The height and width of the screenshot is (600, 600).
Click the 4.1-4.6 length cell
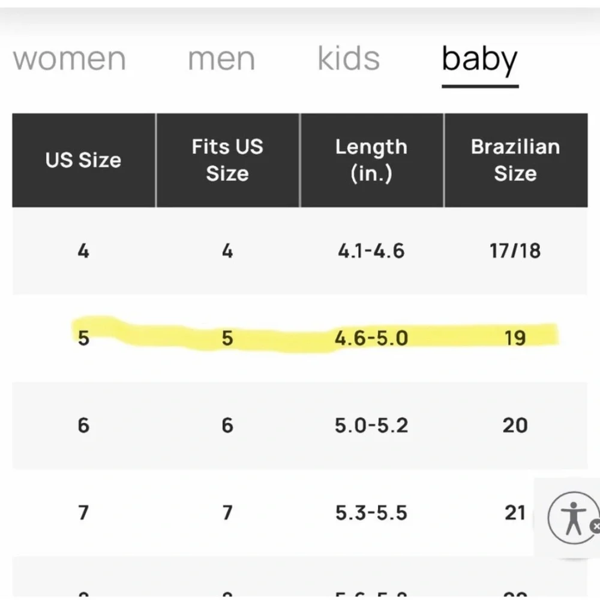pyautogui.click(x=371, y=251)
